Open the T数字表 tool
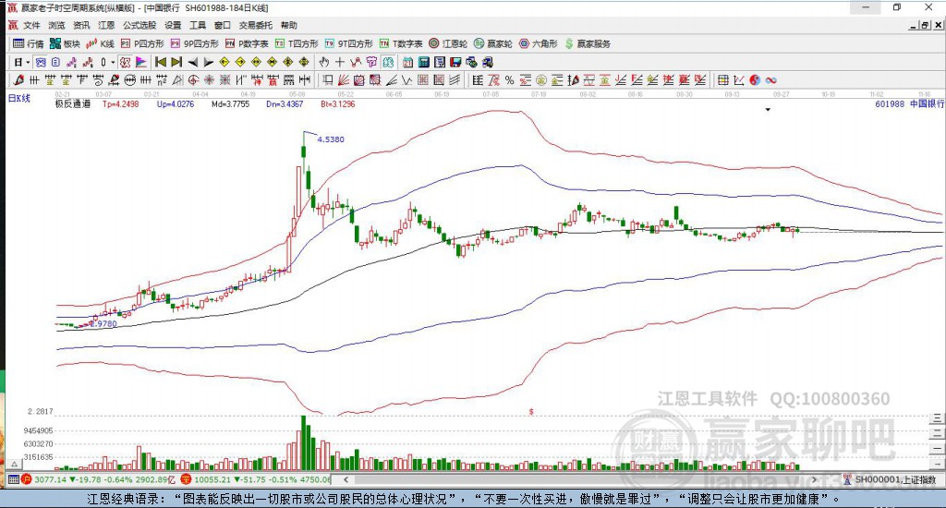This screenshot has width=946, height=508. [401, 43]
